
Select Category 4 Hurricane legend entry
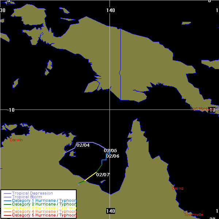tap(44, 211)
